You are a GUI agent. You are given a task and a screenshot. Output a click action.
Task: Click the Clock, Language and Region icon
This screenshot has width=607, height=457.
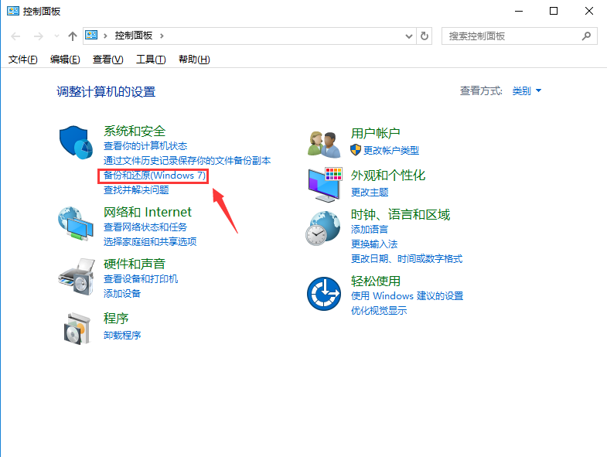323,228
